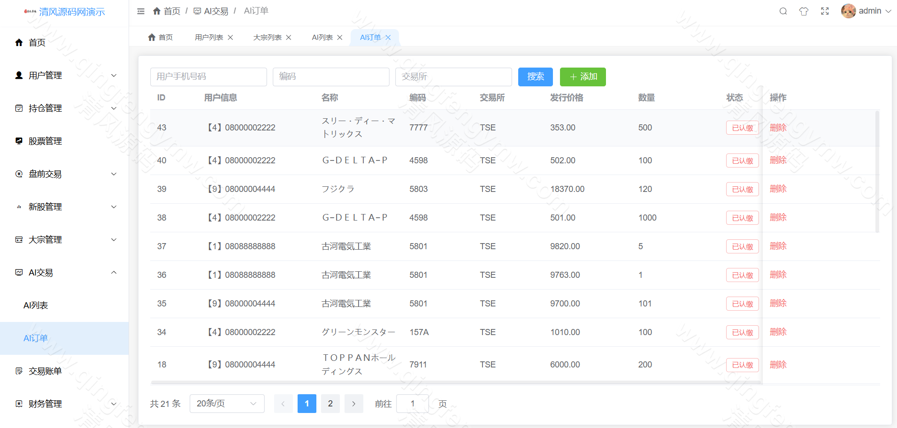Focus the 前往 page number input

pyautogui.click(x=413, y=404)
